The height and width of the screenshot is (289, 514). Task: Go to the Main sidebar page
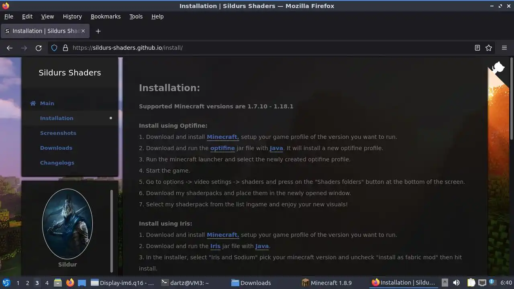pyautogui.click(x=47, y=103)
